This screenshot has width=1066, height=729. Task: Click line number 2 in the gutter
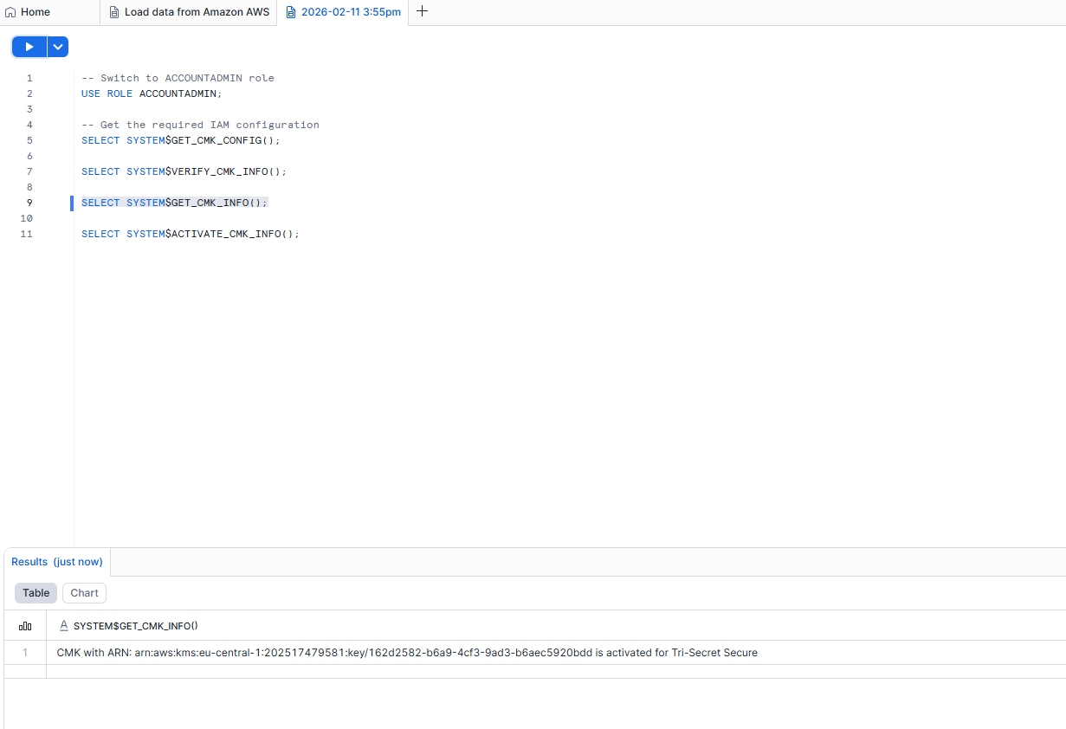(x=29, y=94)
